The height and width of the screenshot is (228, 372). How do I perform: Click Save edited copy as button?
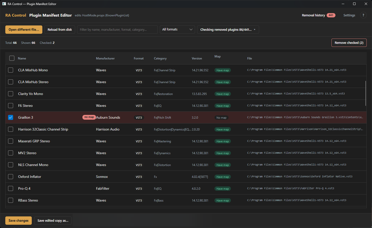point(53,220)
